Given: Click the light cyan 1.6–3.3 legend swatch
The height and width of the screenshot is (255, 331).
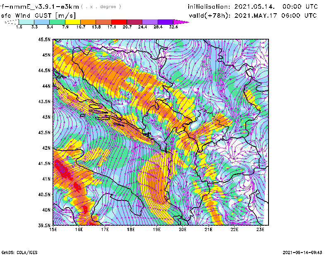Looking at the screenshot, I should 26,22.
